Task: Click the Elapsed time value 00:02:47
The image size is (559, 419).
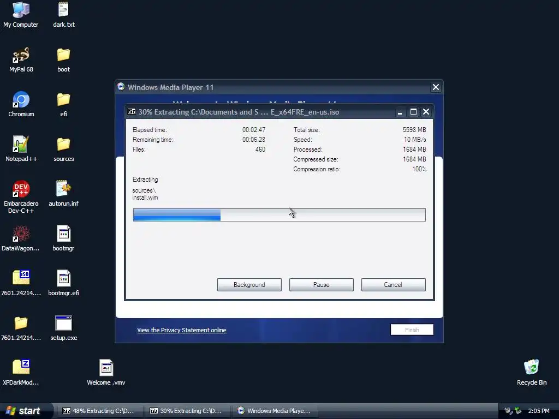Action: (254, 130)
